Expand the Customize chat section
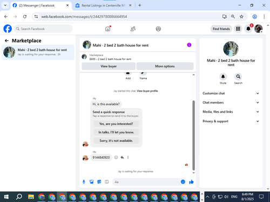This screenshot has width=270, height=202. coord(231,93)
